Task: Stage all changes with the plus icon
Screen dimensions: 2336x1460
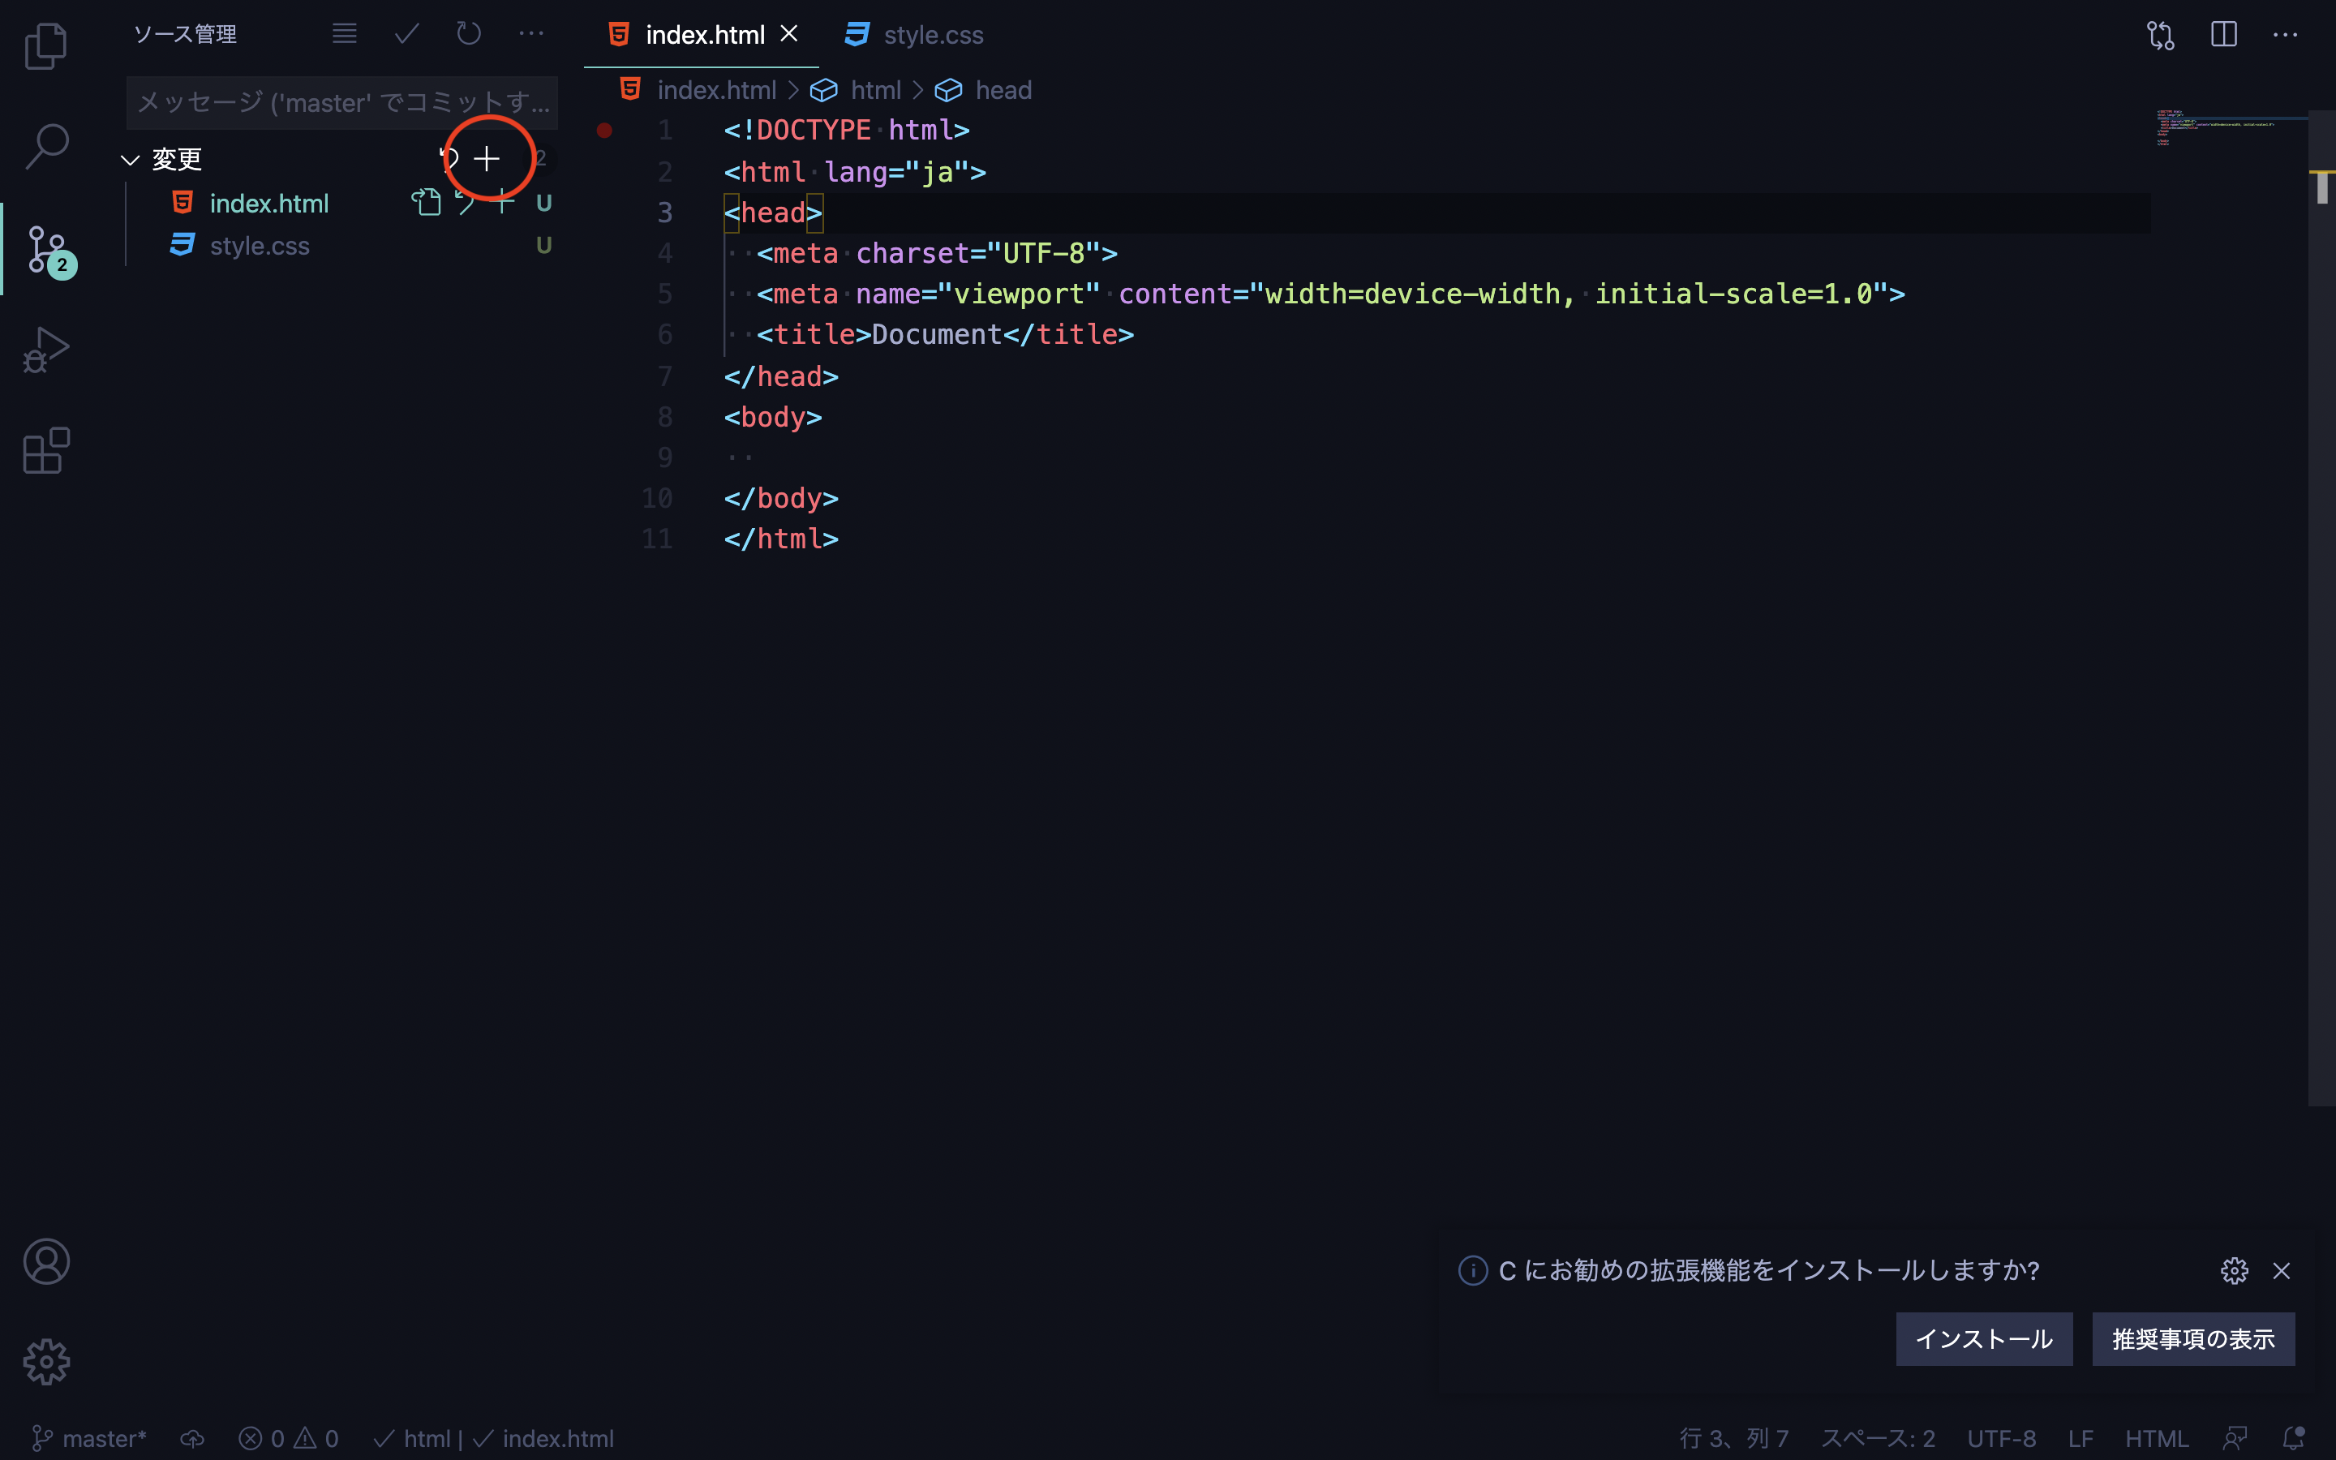Action: click(487, 157)
